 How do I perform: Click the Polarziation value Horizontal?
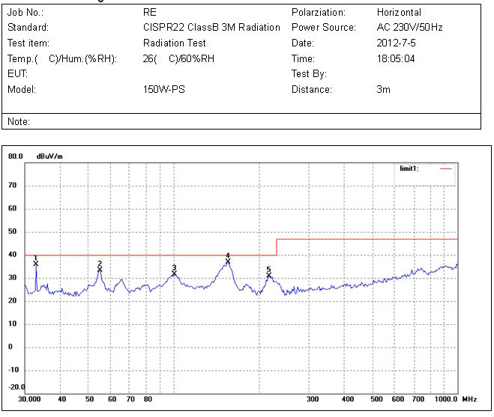[399, 12]
